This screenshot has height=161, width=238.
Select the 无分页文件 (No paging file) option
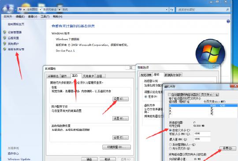pos(171,148)
